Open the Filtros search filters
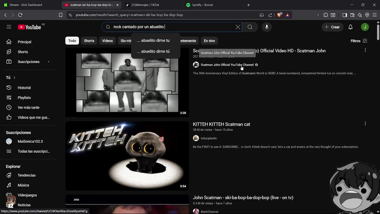This screenshot has height=214, width=380. (359, 41)
